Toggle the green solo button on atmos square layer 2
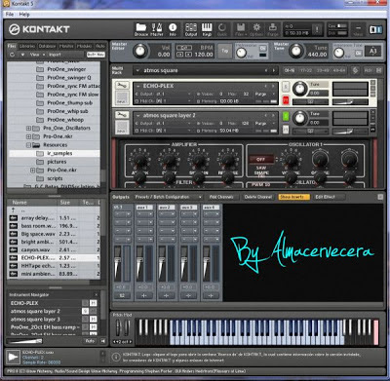 click(286, 116)
